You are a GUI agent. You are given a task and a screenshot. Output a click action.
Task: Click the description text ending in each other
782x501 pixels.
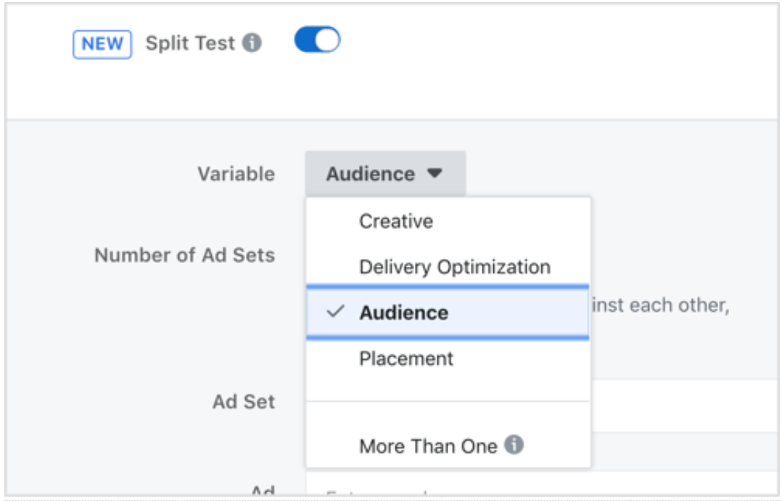tap(660, 305)
